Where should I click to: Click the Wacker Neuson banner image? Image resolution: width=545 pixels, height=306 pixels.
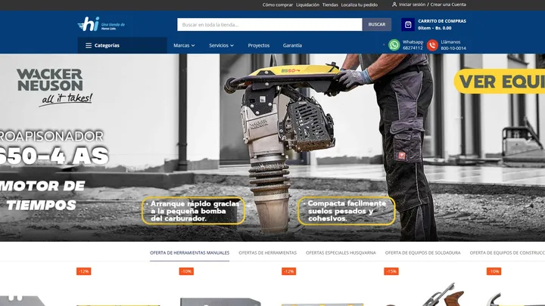coord(272,147)
